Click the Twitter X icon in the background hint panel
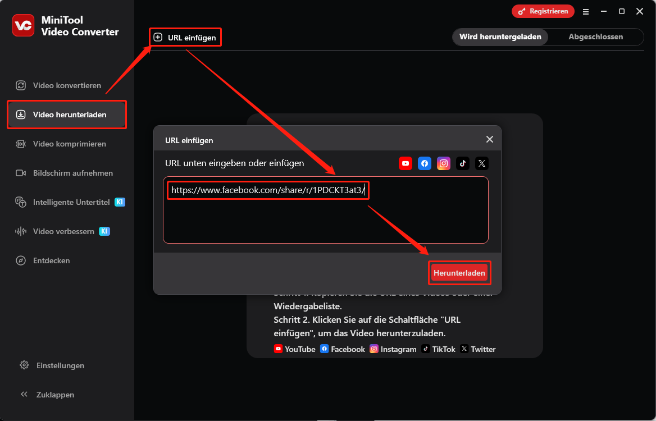 (x=464, y=349)
